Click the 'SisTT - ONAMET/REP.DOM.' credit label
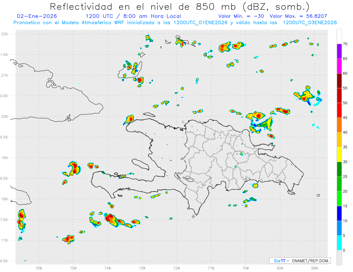The width and height of the screenshot is (353, 272). click(x=300, y=261)
